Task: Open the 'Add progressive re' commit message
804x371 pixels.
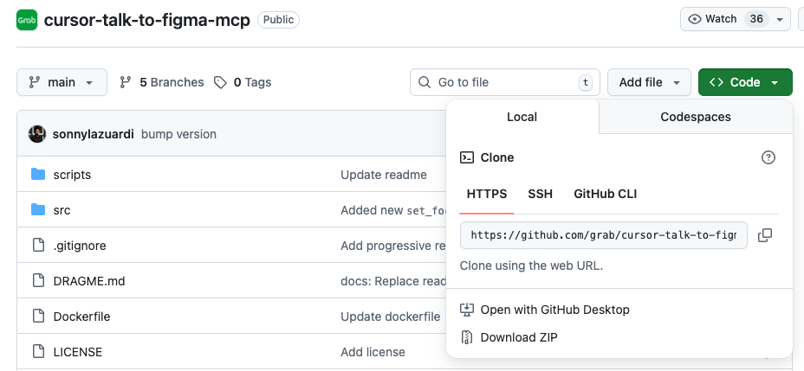Action: click(x=393, y=246)
